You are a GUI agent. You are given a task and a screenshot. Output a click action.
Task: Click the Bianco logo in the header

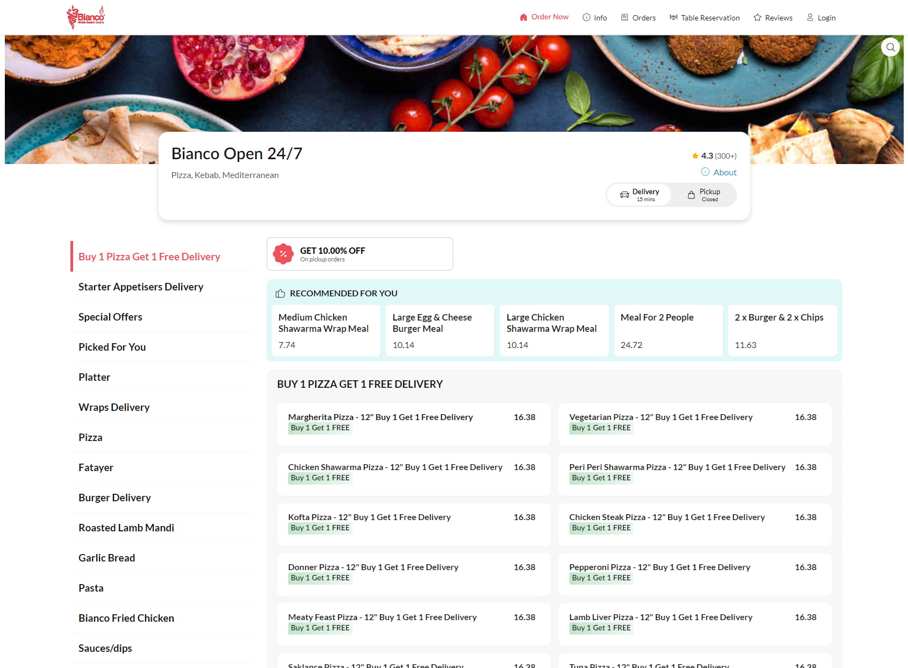(x=85, y=17)
